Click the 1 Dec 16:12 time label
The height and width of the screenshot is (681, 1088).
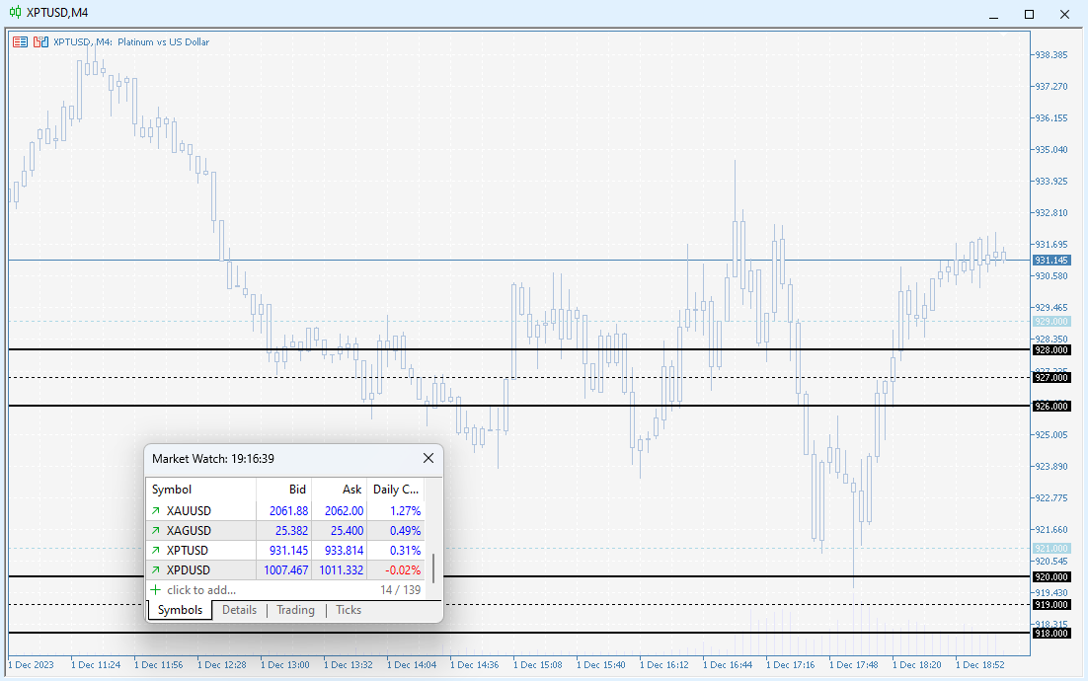click(664, 665)
